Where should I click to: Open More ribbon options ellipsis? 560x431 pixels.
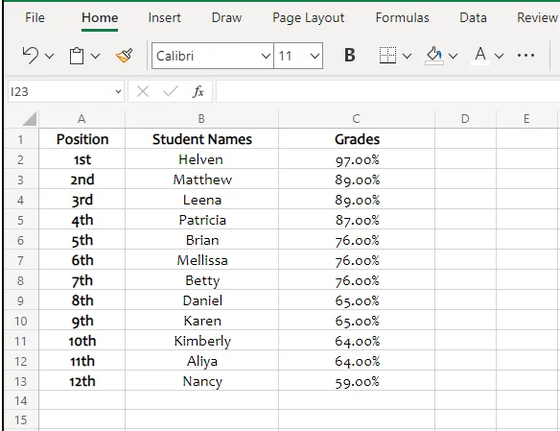pyautogui.click(x=525, y=56)
